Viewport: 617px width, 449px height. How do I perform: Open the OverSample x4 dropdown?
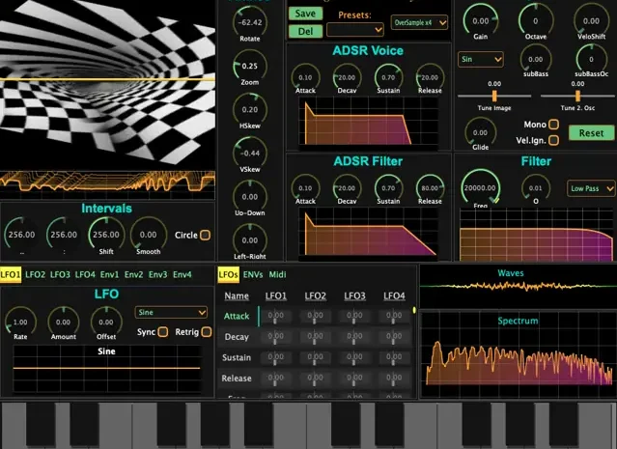[x=419, y=22]
